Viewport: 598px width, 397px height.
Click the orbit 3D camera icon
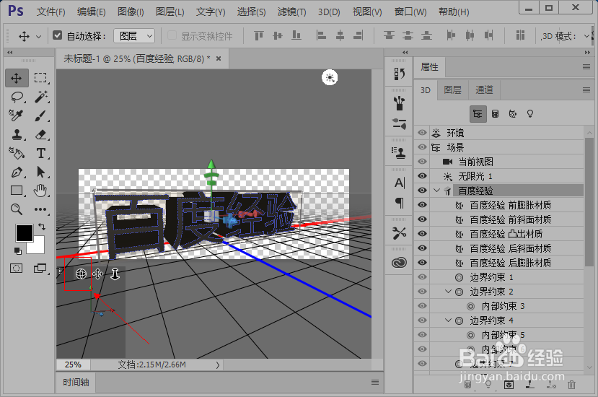pyautogui.click(x=81, y=274)
